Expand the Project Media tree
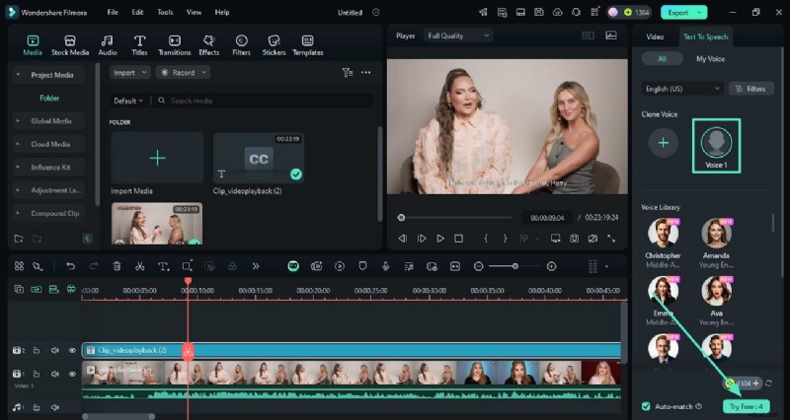 click(18, 75)
